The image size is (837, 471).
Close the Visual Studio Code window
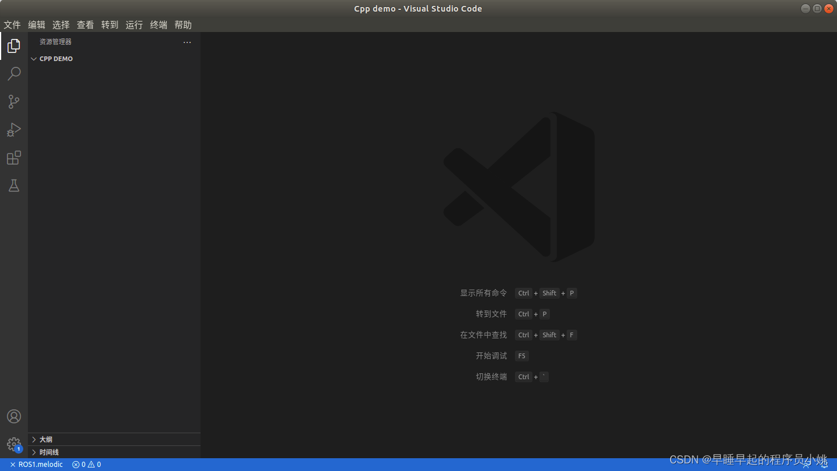click(x=829, y=8)
